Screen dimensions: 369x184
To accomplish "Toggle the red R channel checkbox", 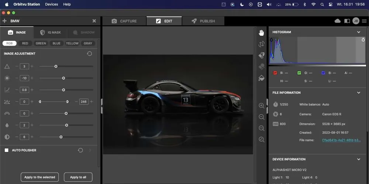I will click(x=275, y=73).
